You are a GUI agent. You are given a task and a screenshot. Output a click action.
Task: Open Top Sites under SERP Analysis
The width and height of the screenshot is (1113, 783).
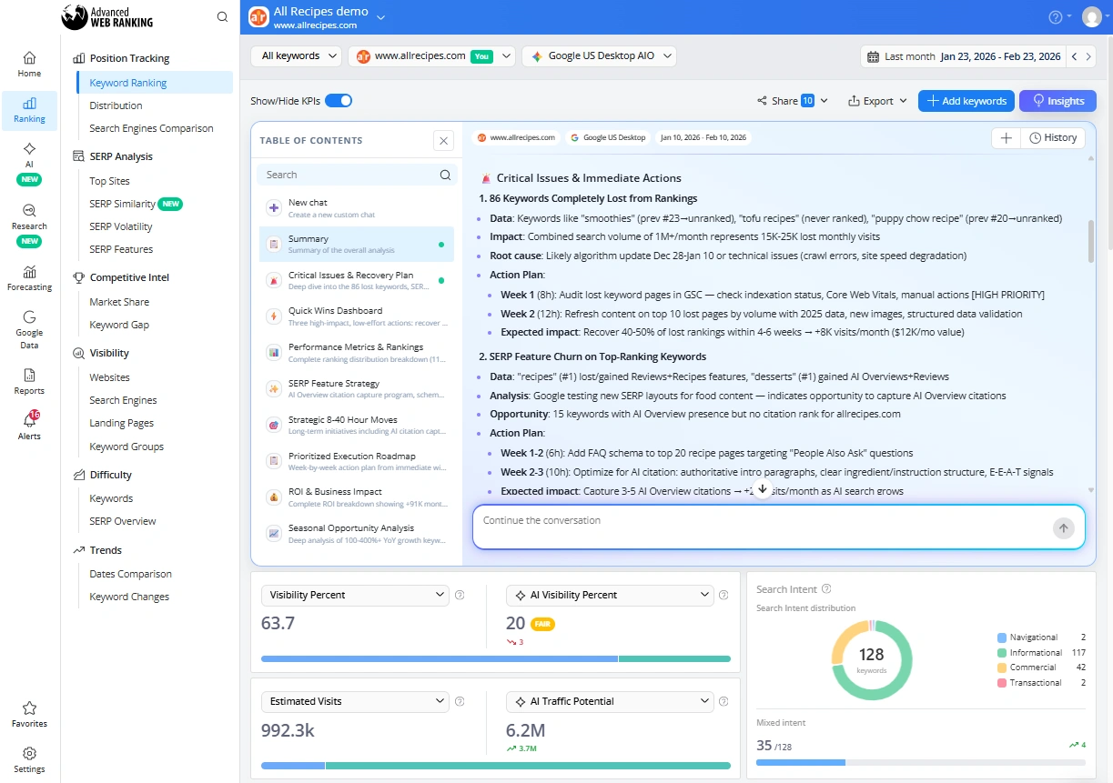point(109,181)
